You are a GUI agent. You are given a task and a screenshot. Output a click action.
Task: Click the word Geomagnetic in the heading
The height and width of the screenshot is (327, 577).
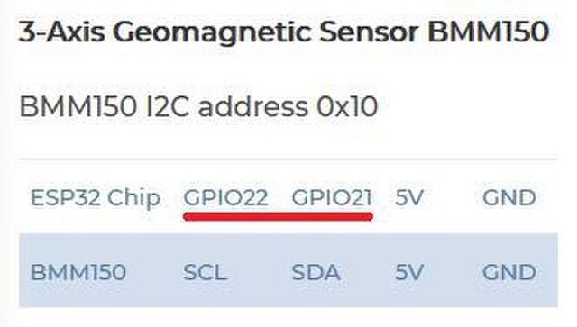(x=213, y=33)
